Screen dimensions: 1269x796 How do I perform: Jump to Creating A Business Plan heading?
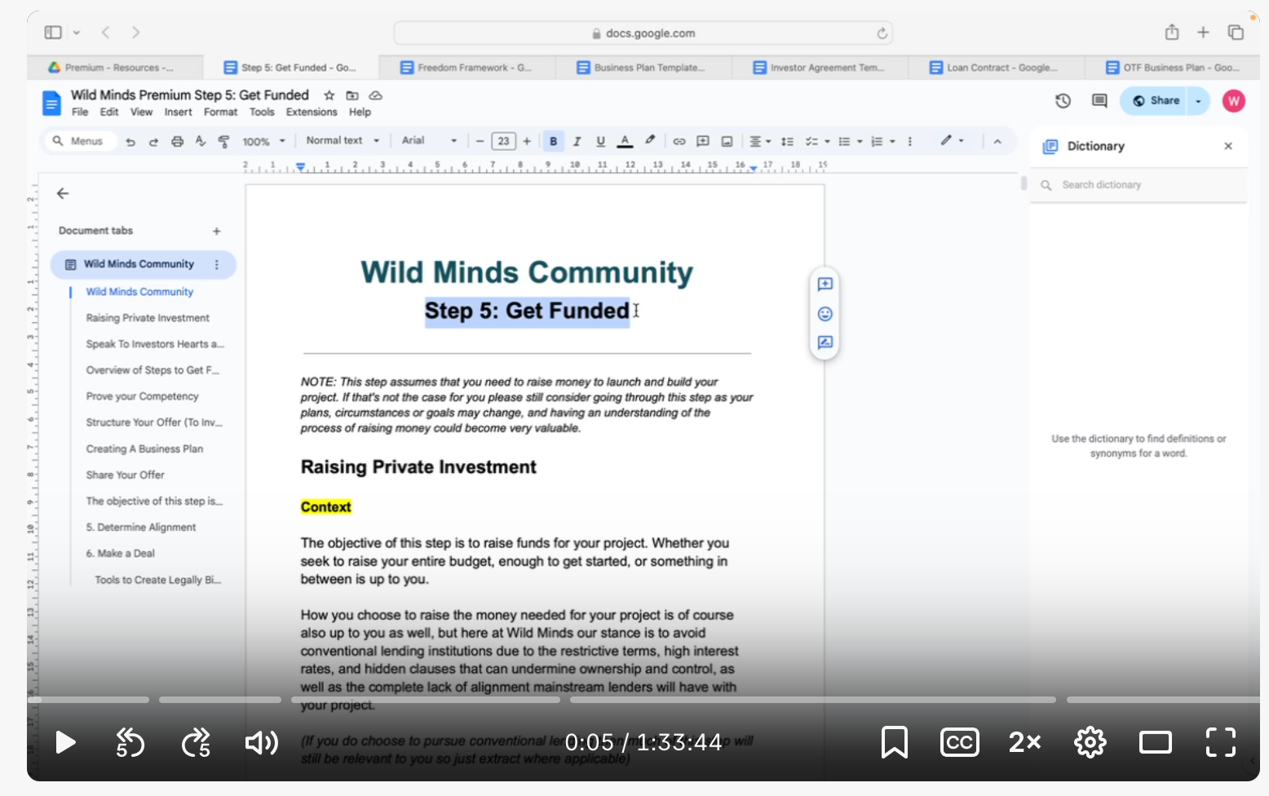144,449
